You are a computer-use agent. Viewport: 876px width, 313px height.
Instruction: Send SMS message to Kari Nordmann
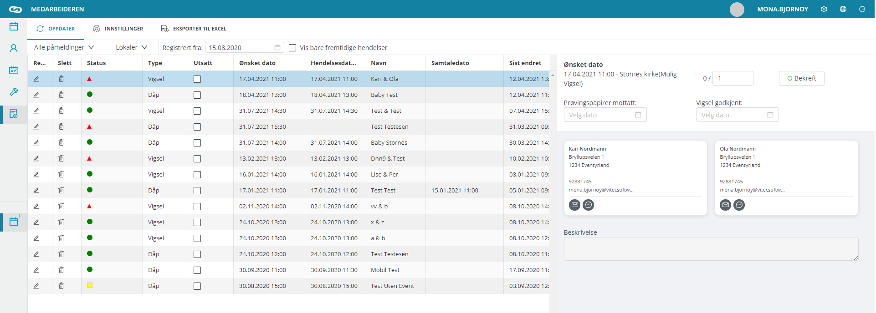(x=589, y=205)
